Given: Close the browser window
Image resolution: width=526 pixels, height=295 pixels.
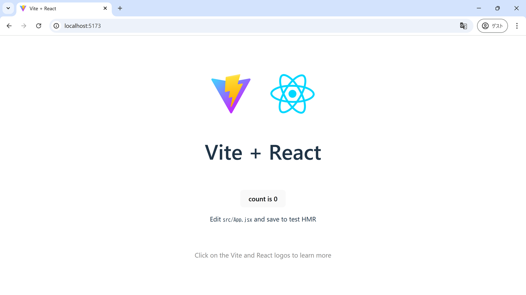Looking at the screenshot, I should 516,8.
